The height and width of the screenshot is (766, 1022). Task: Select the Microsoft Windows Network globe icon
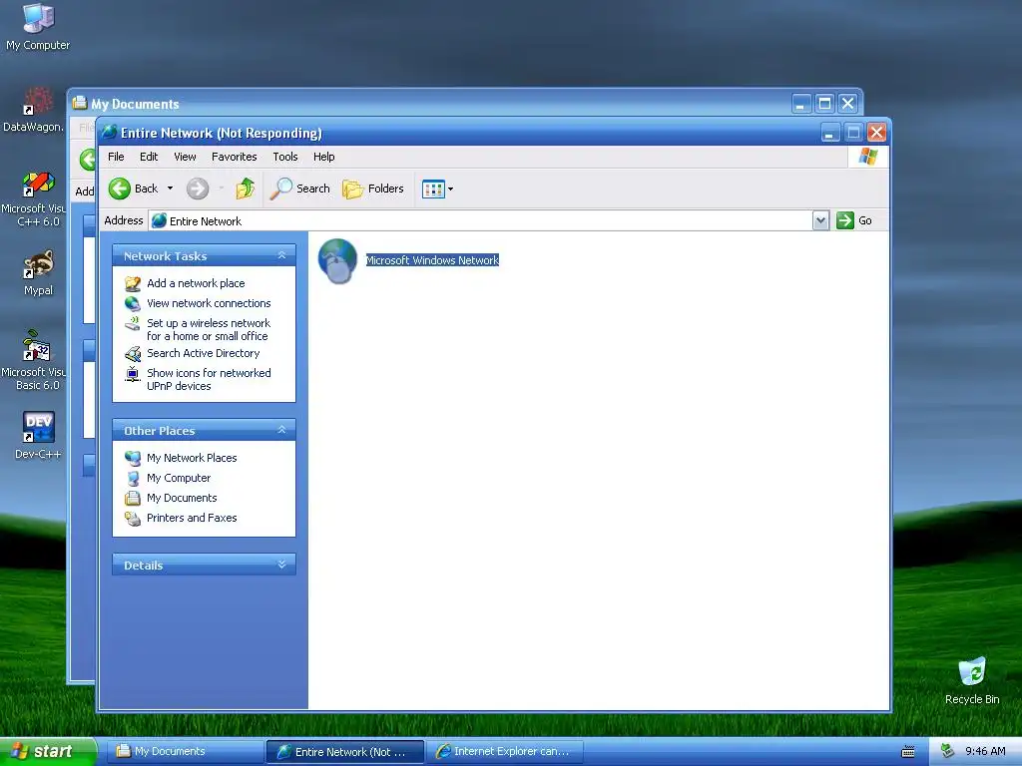[x=337, y=260]
